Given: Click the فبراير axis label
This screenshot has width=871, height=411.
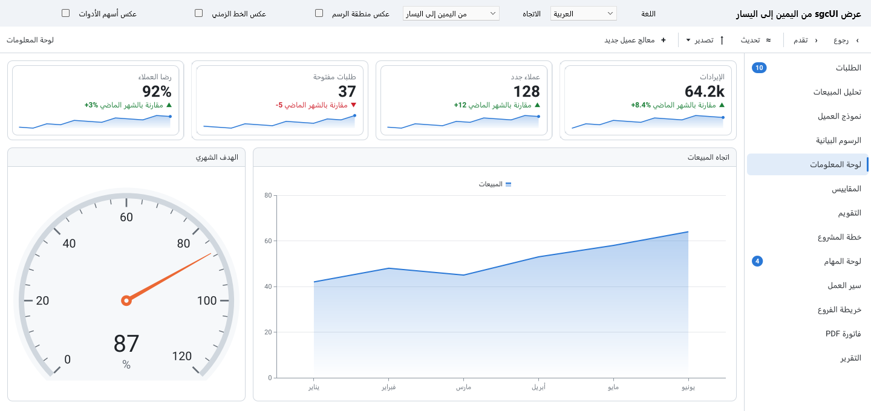Looking at the screenshot, I should tap(388, 387).
